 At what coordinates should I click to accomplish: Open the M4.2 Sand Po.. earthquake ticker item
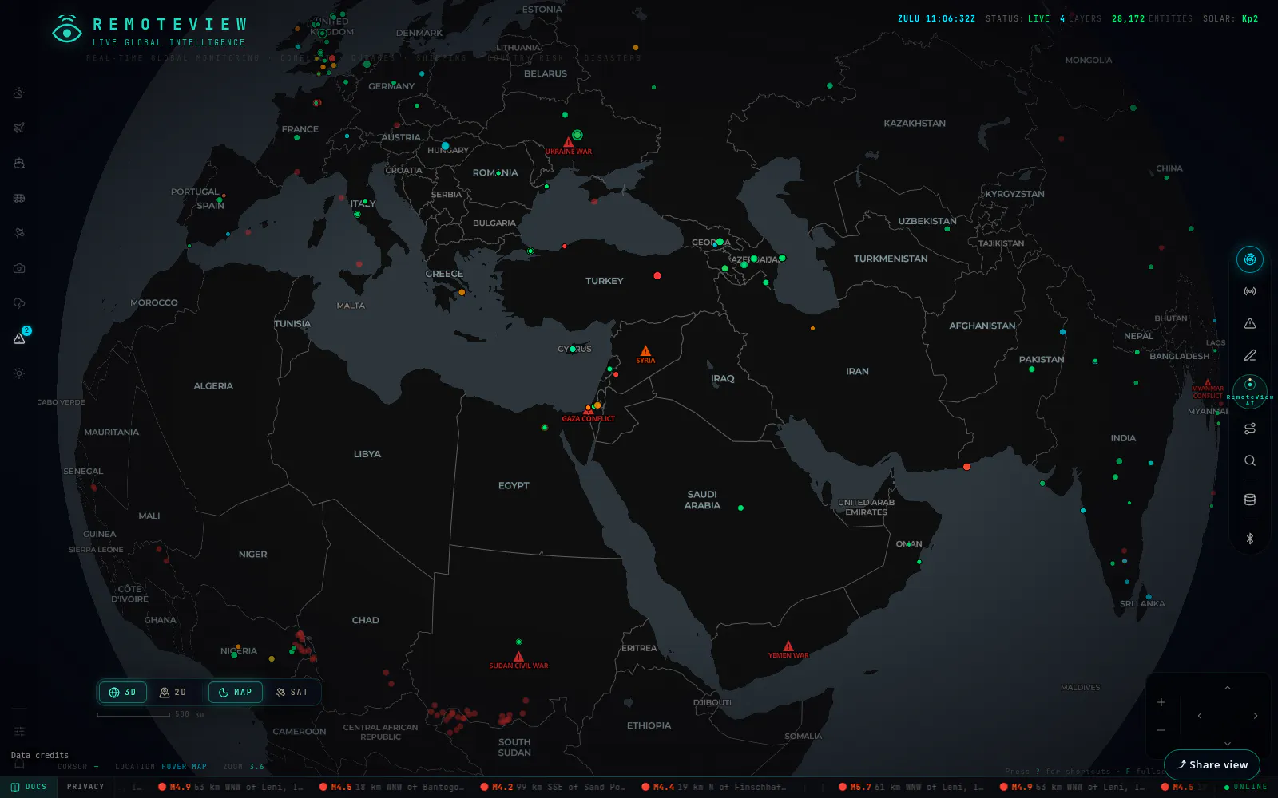554,787
